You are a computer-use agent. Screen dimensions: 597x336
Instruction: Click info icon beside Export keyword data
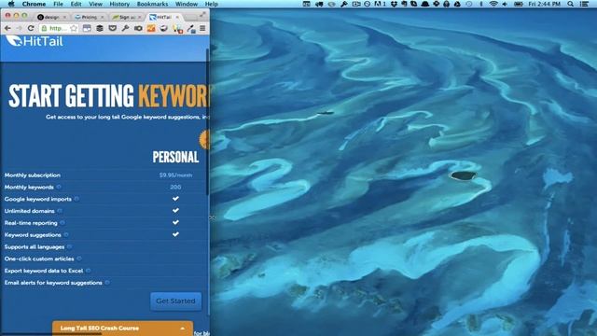[89, 271]
